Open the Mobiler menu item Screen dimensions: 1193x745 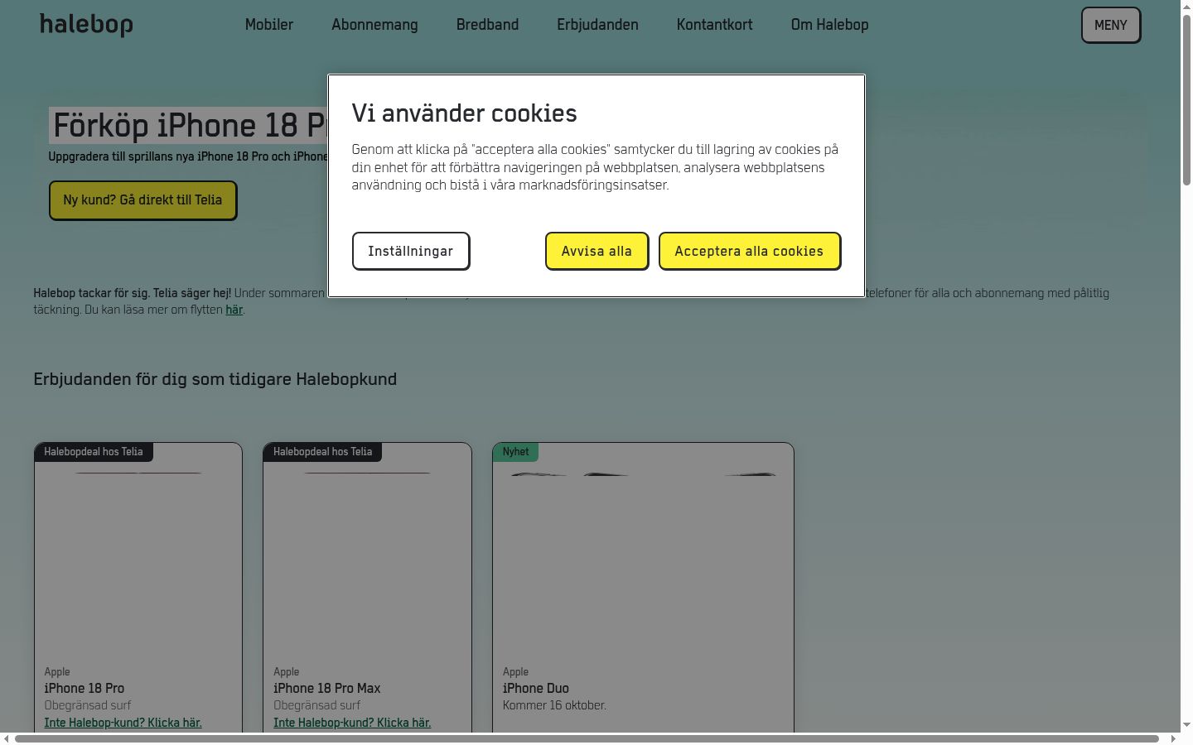[x=269, y=25]
